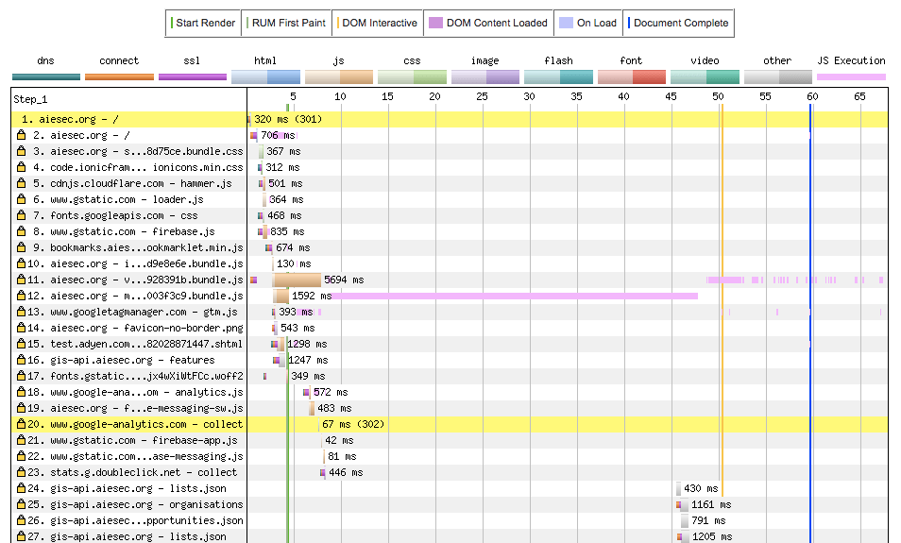This screenshot has width=901, height=543.
Task: Click the connect orange color bar
Action: 119,77
